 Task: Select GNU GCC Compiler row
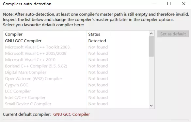76,41
